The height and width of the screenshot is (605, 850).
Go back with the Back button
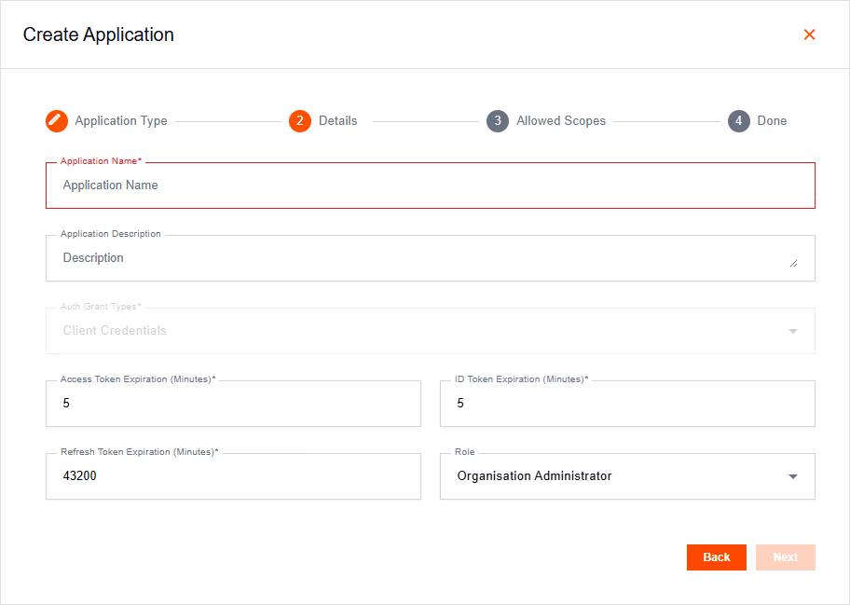pyautogui.click(x=717, y=557)
